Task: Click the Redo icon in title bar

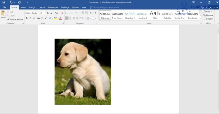Action: (19, 2)
